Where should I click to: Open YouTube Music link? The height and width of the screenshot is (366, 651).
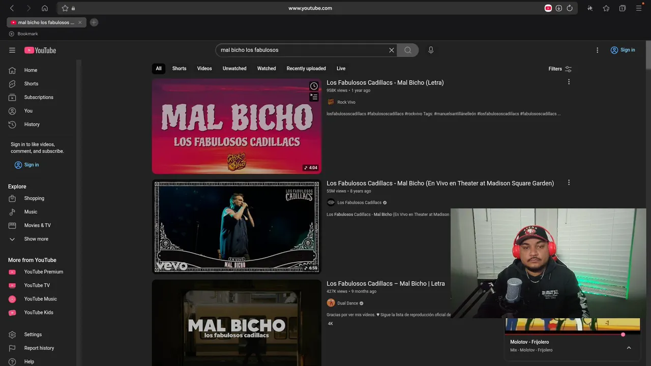(x=41, y=299)
